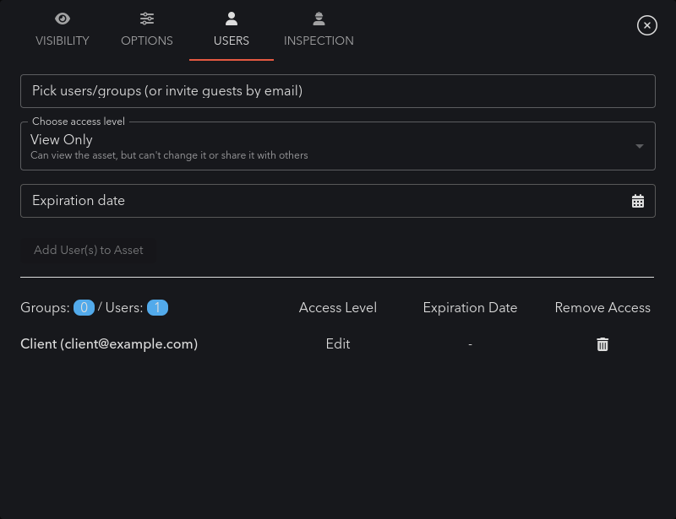Close the dialog with the X icon
The image size is (676, 519).
(x=646, y=25)
